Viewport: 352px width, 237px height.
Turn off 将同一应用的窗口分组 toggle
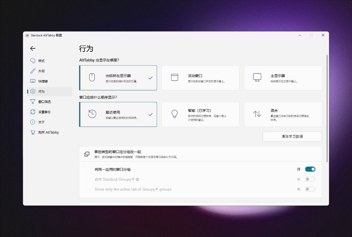(310, 169)
